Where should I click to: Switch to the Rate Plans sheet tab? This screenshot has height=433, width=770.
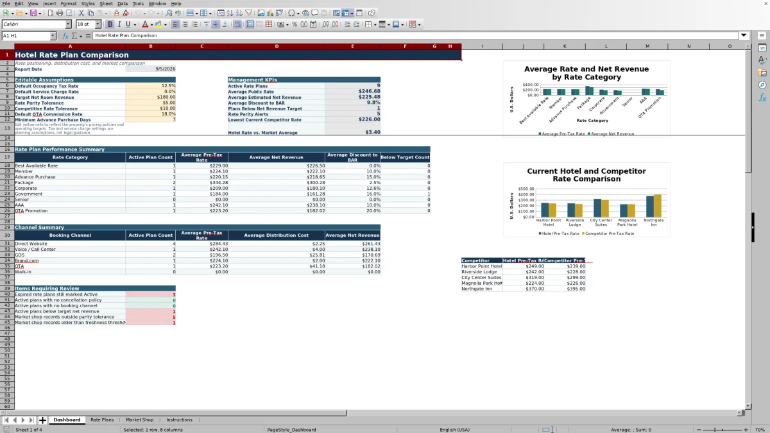102,420
